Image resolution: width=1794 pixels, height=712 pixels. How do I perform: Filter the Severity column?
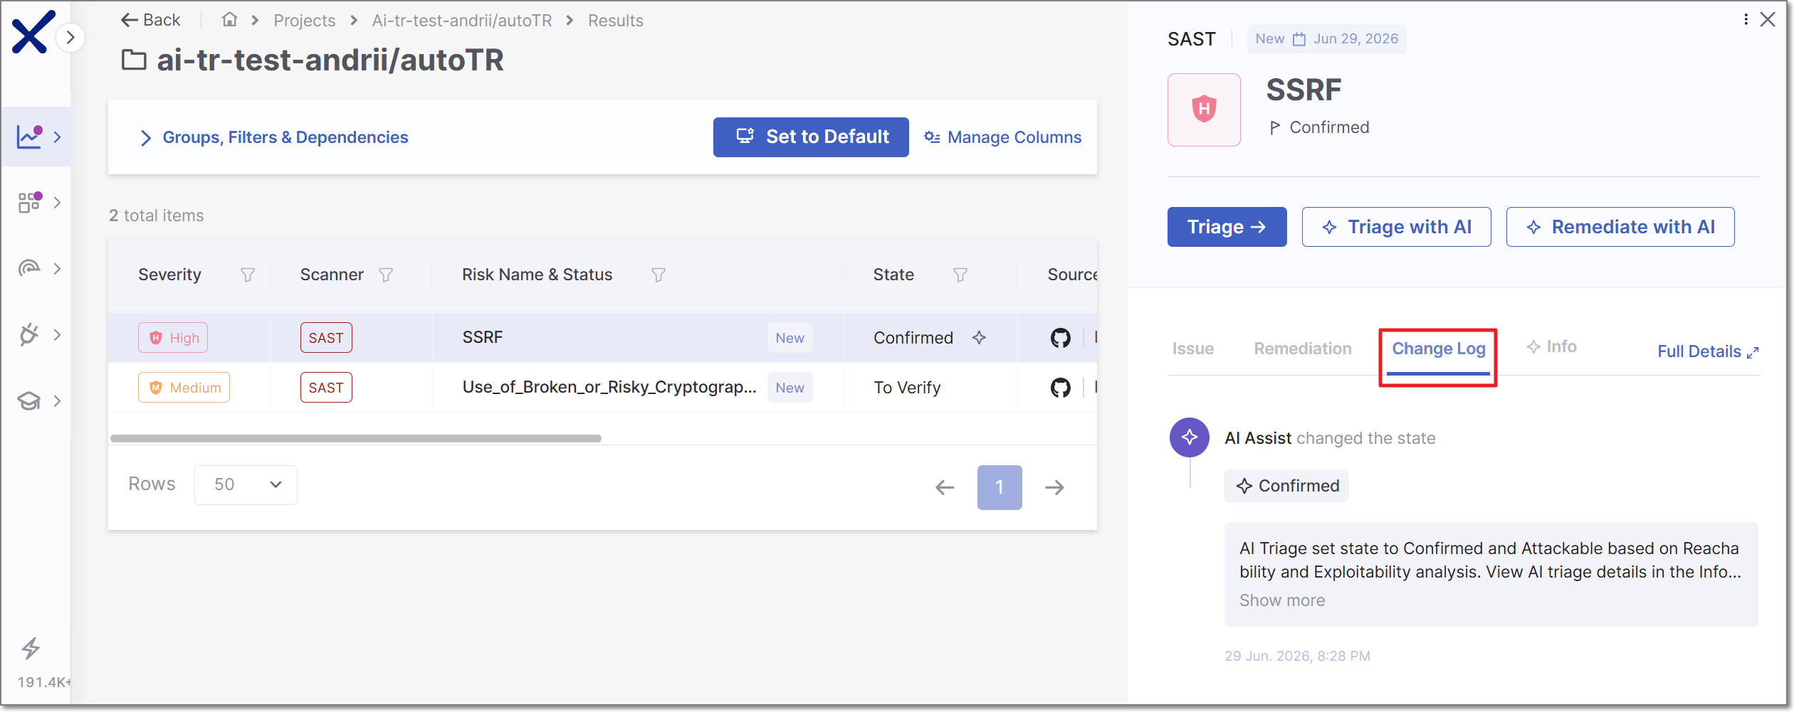click(248, 275)
